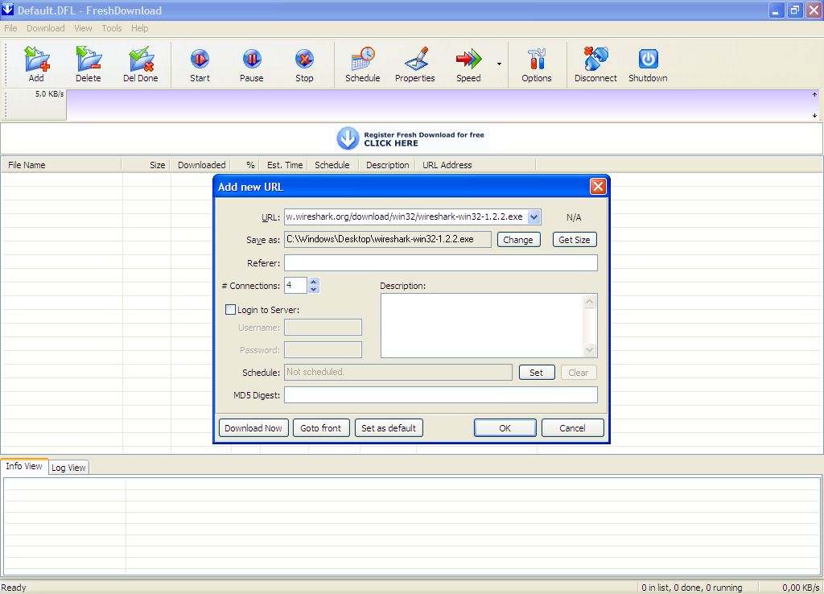Click the Set schedule button
Viewport: 824px width, 594px height.
pos(537,372)
